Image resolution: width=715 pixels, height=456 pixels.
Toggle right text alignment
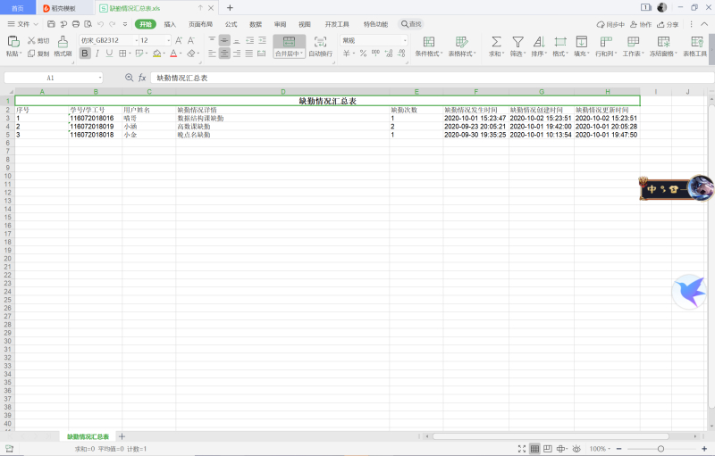coord(237,54)
